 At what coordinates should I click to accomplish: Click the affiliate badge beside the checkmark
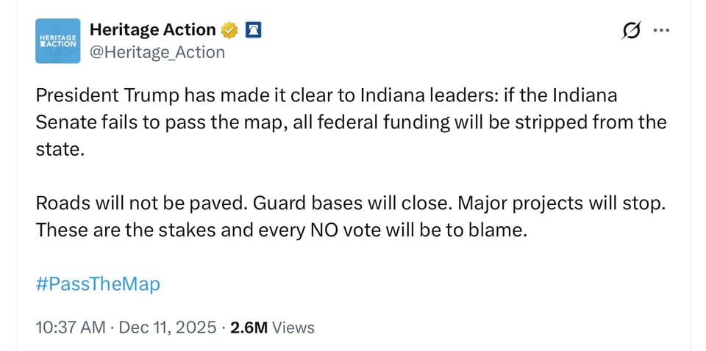(253, 30)
